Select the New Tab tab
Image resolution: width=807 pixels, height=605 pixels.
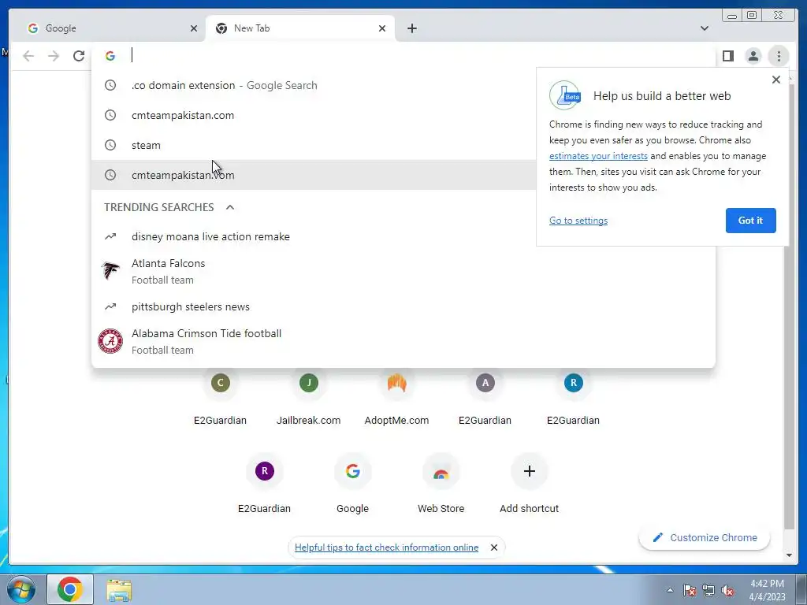coord(300,28)
